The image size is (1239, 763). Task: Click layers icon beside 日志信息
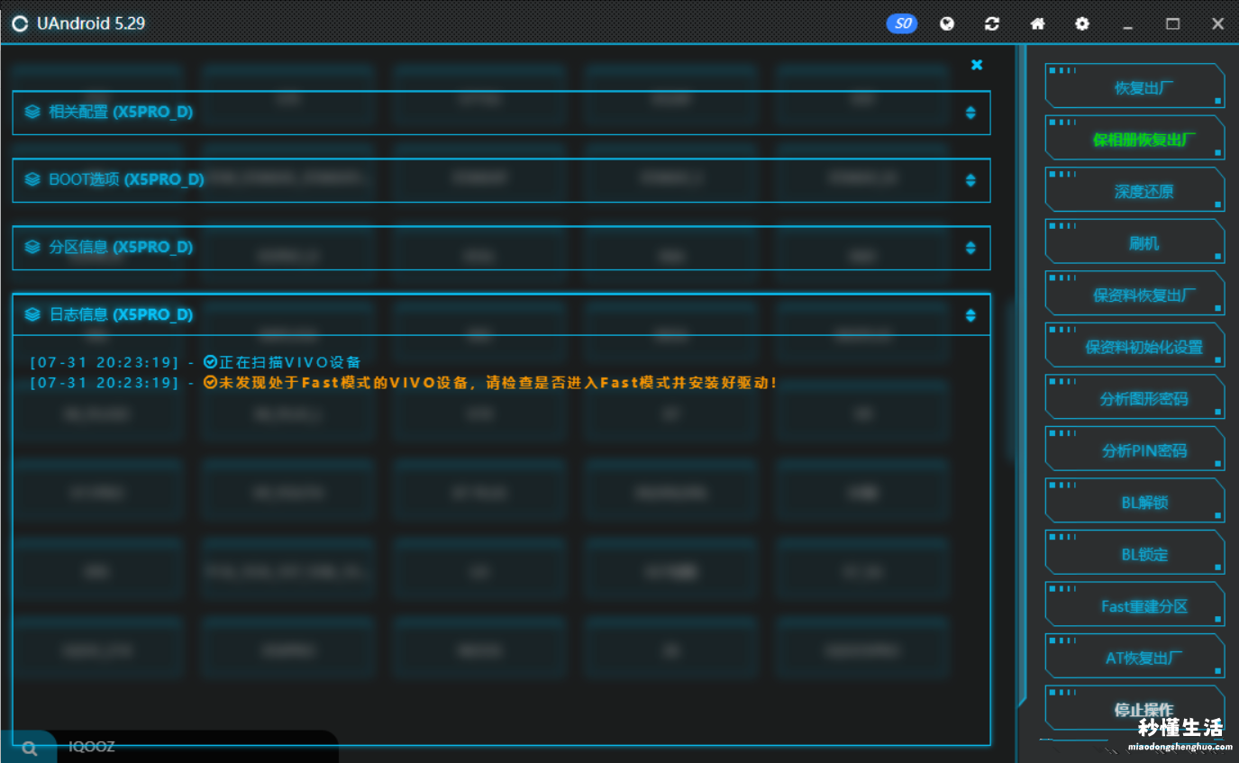point(32,314)
